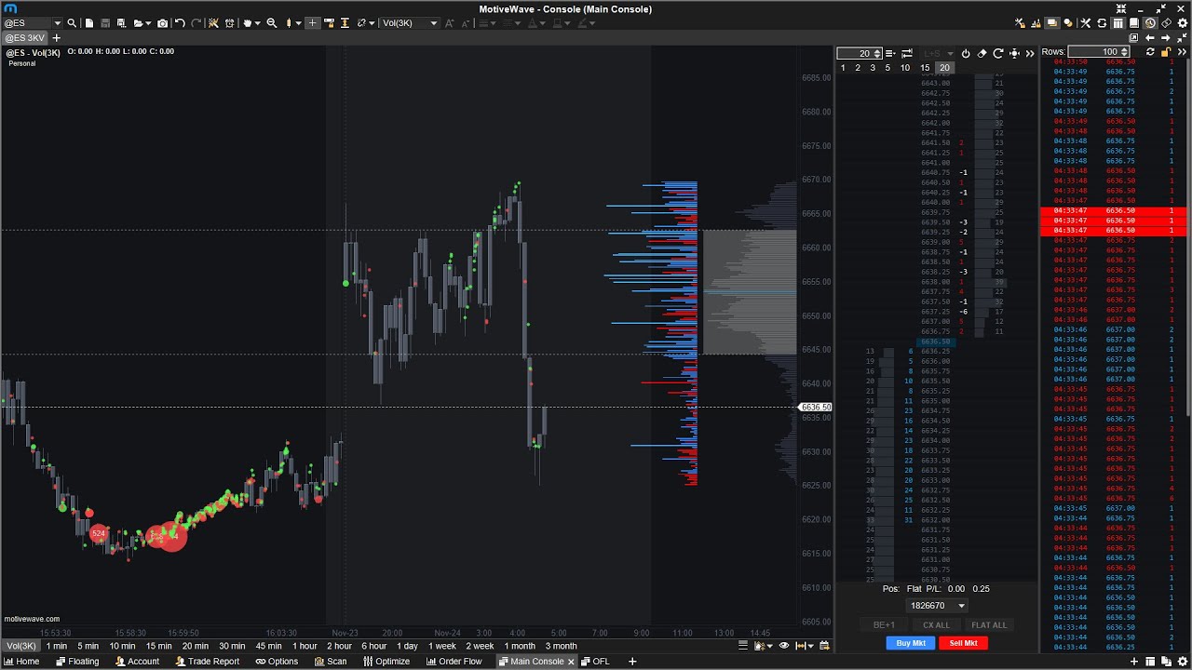The image size is (1192, 670).
Task: Select the crosshair cursor tool
Action: (313, 23)
